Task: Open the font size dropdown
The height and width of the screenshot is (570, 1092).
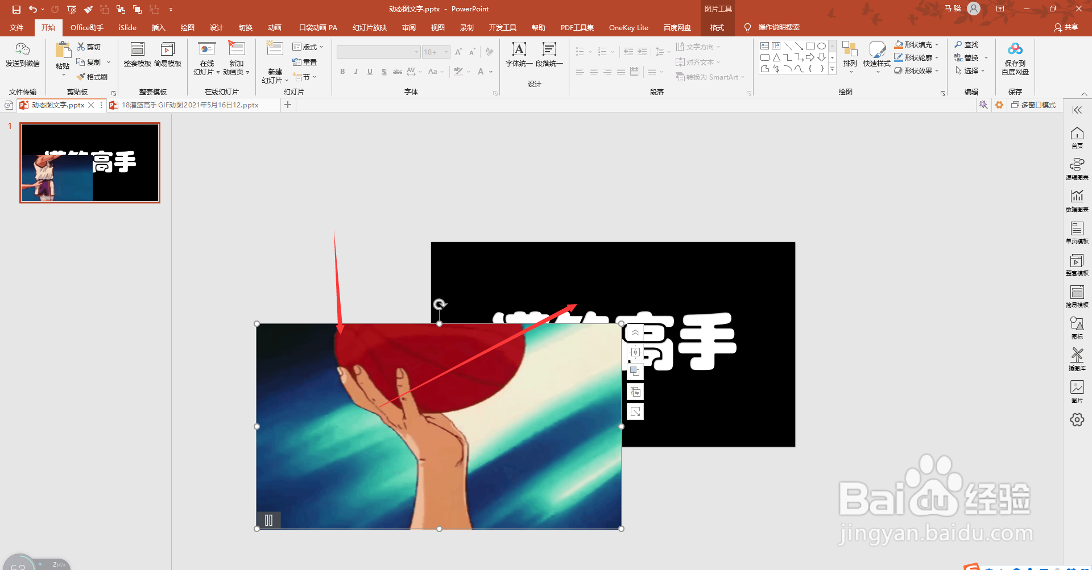Action: [446, 52]
